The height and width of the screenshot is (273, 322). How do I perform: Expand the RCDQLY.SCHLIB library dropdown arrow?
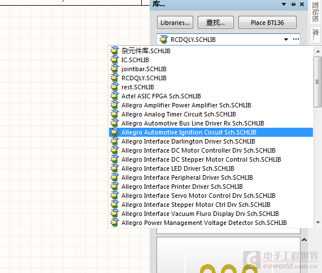point(286,39)
